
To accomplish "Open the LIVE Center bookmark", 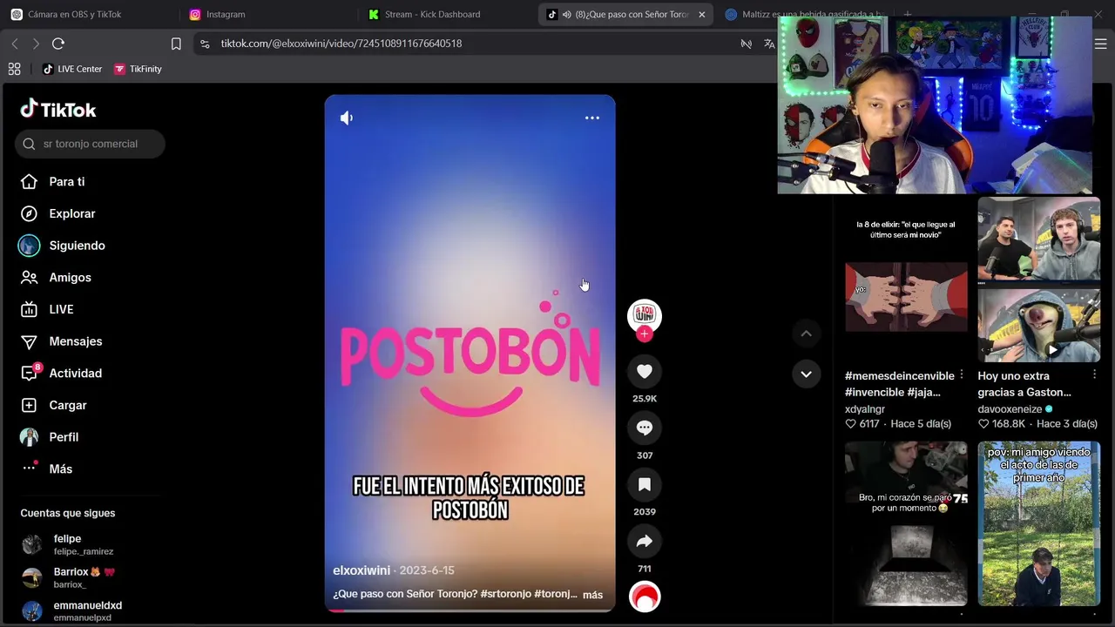I will point(72,69).
